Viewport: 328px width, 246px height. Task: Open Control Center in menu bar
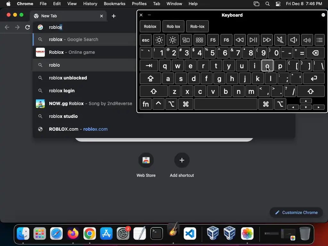pyautogui.click(x=278, y=4)
